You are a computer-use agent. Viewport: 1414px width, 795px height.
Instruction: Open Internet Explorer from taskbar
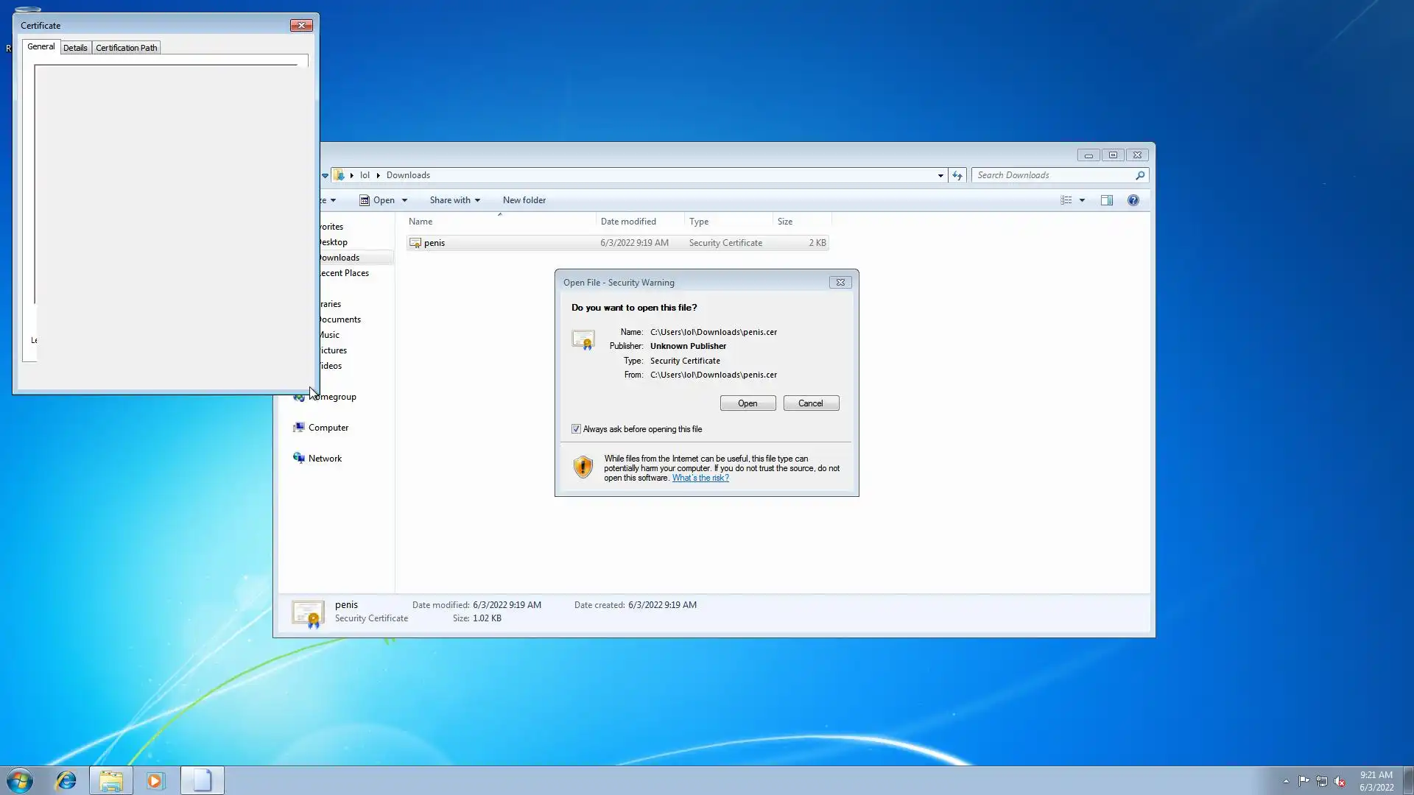66,780
